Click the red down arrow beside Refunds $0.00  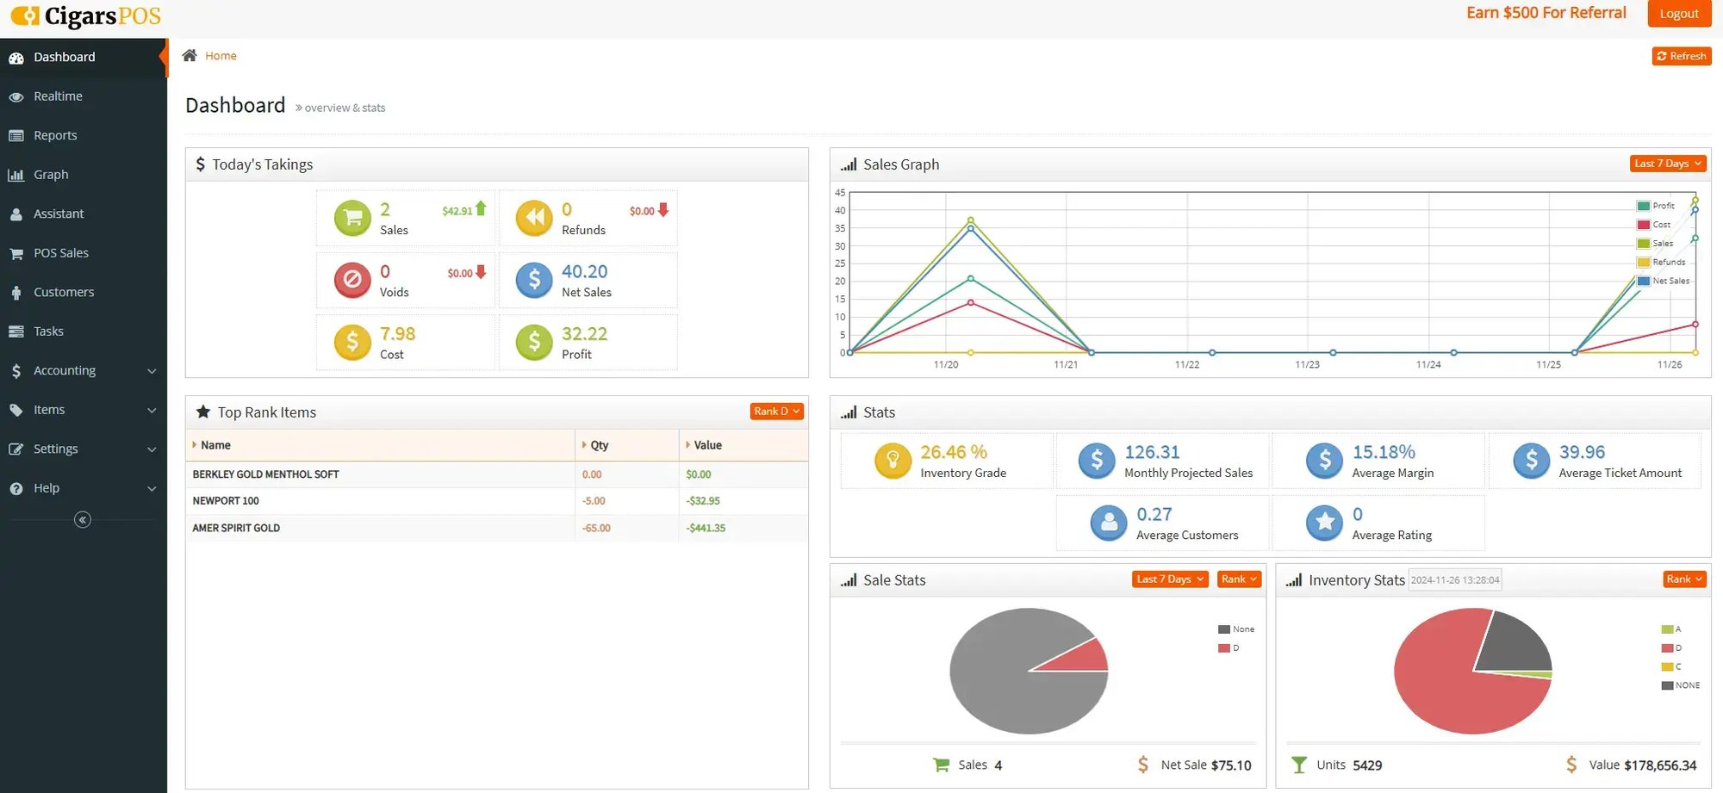(663, 209)
